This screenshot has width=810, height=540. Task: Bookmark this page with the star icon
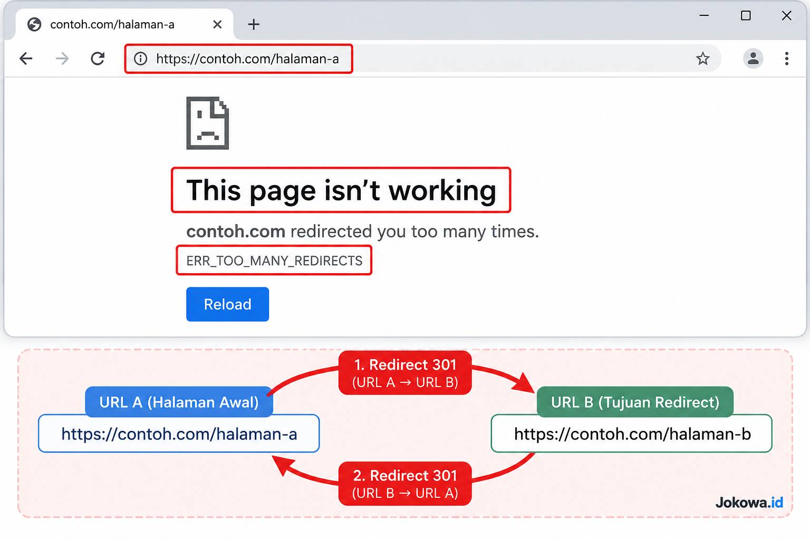[x=702, y=59]
